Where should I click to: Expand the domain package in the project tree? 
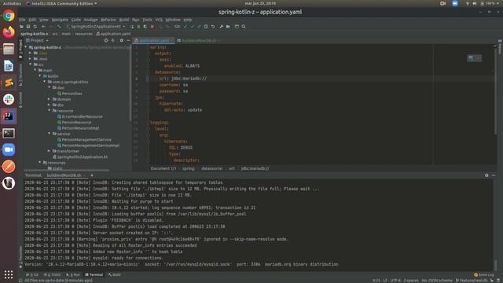[50, 99]
